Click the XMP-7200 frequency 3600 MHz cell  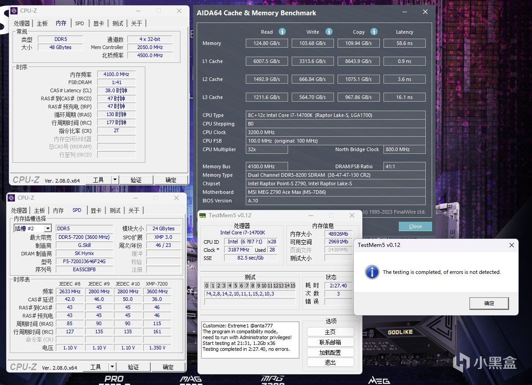pos(157,291)
